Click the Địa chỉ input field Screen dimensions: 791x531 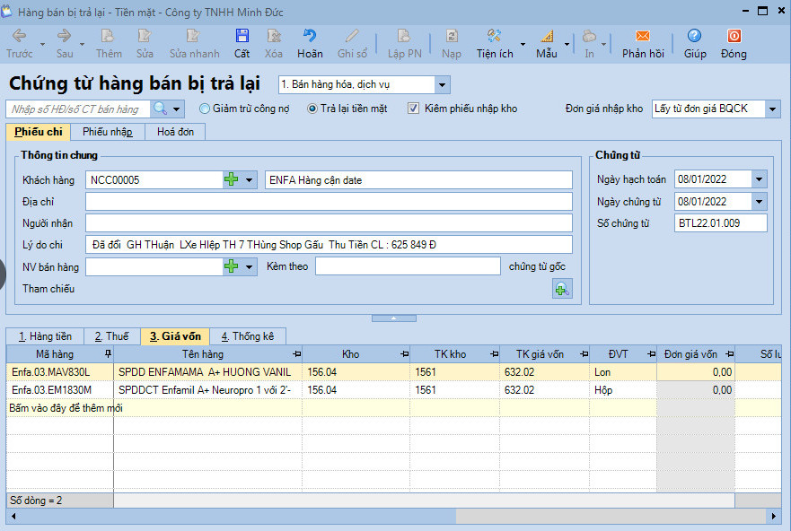[x=329, y=202]
